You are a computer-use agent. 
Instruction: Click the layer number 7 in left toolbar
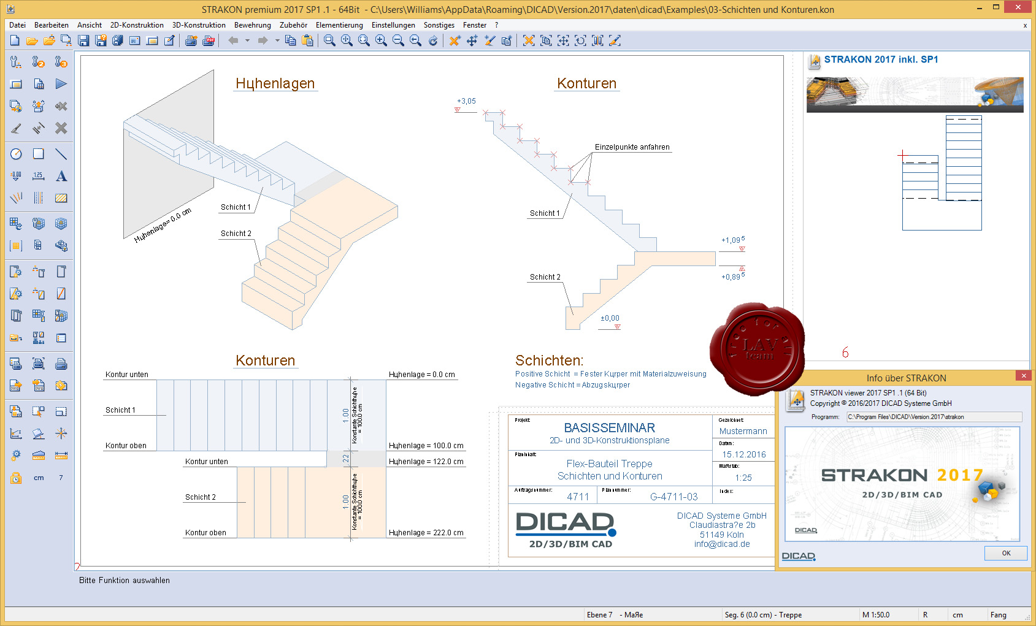[x=61, y=478]
